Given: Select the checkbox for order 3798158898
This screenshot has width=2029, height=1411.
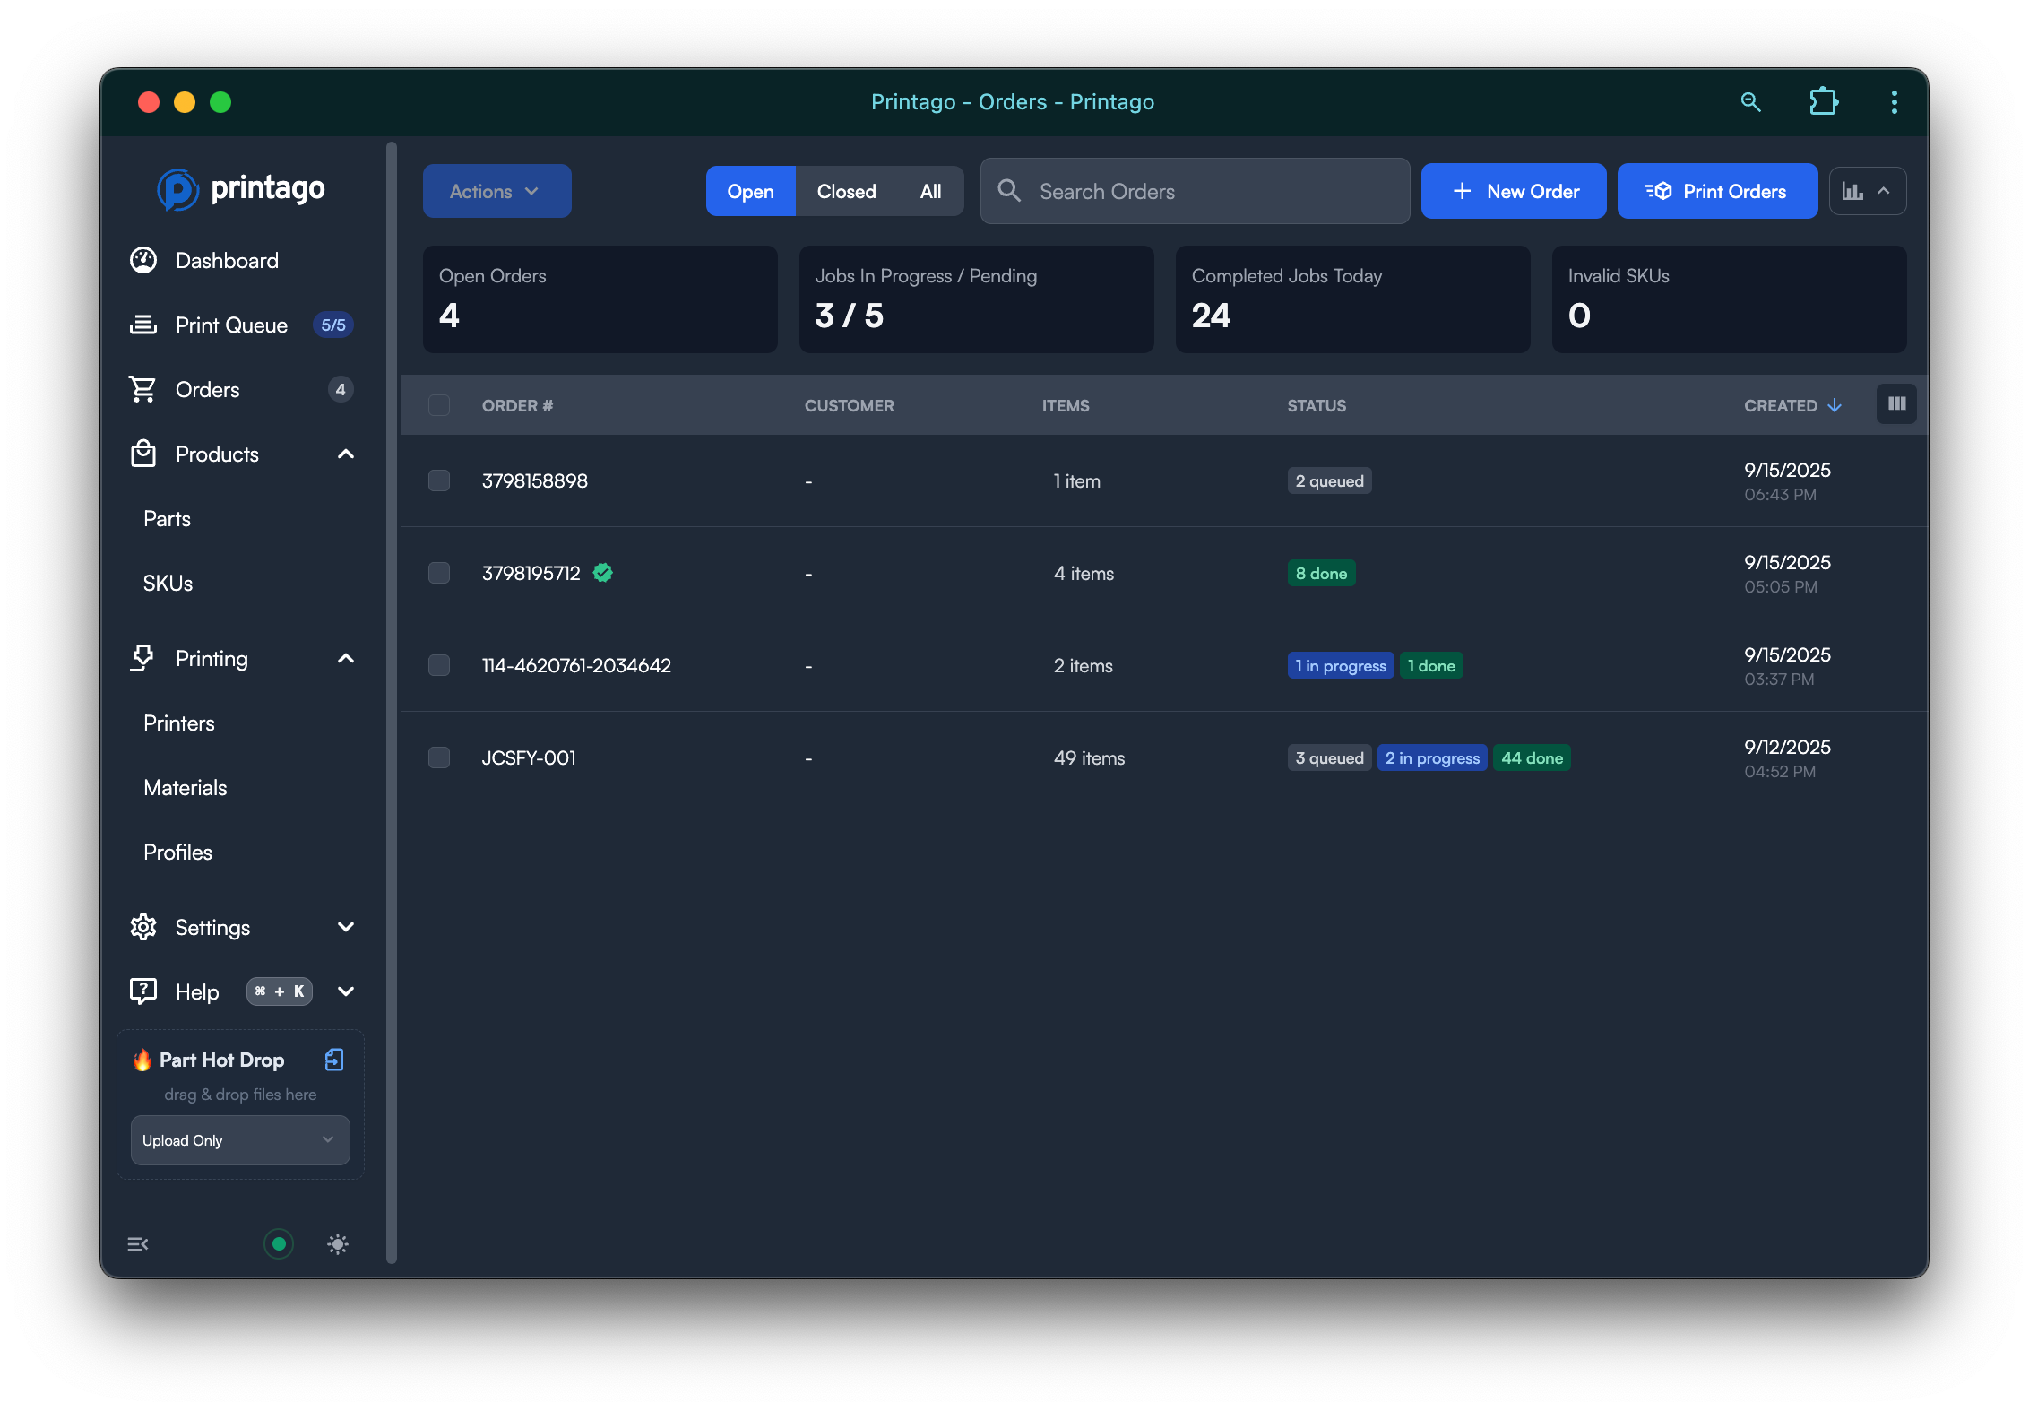Looking at the screenshot, I should (439, 480).
